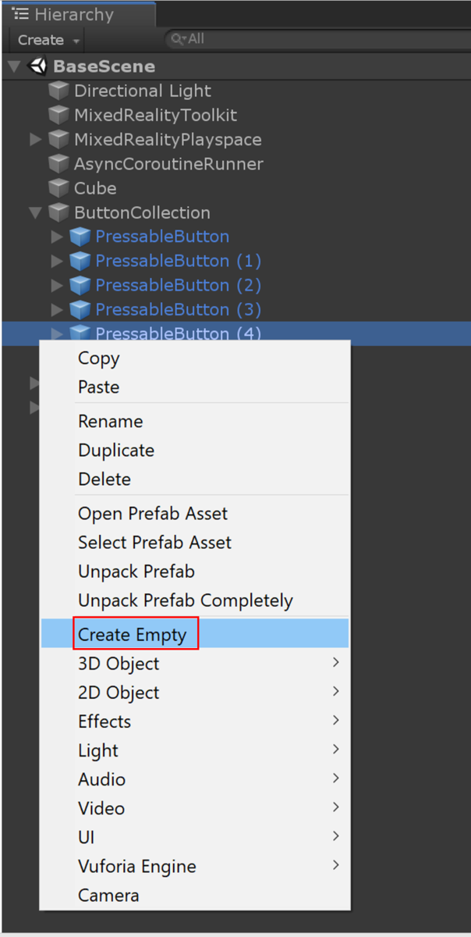
Task: Choose Create Empty from context menu
Action: pyautogui.click(x=133, y=635)
